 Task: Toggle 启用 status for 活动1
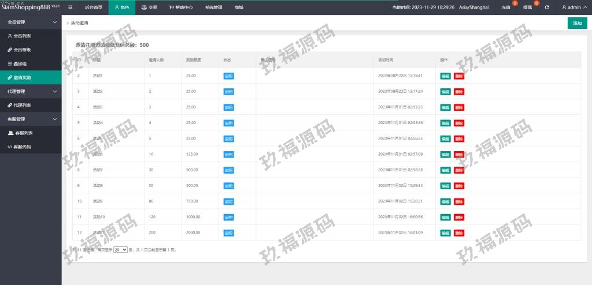point(228,76)
